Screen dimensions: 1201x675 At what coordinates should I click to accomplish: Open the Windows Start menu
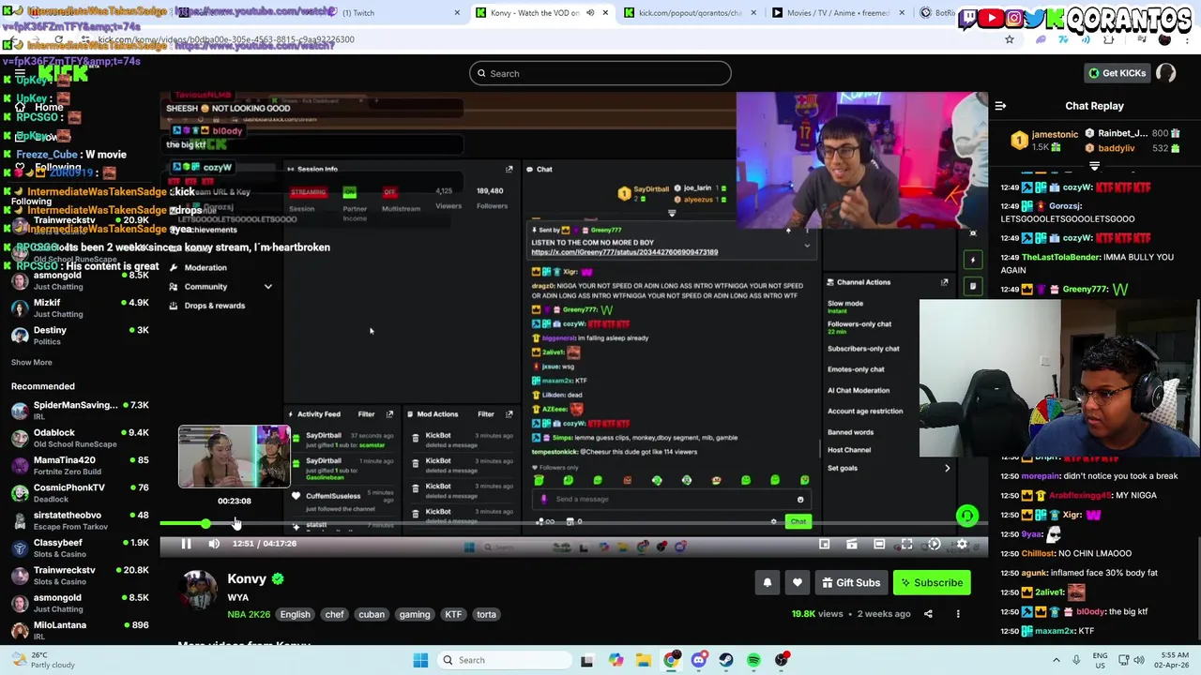click(x=420, y=660)
